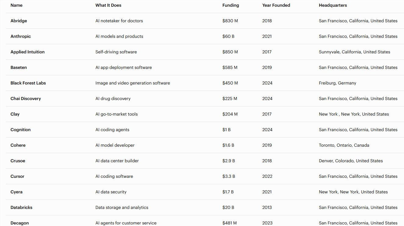This screenshot has height=226, width=404.
Task: Select the Cyera company name
Action: point(16,192)
